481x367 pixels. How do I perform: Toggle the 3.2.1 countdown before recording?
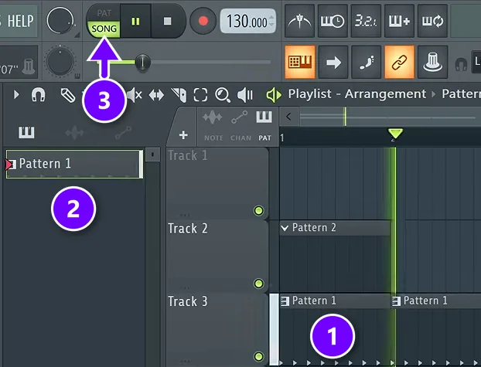[x=366, y=21]
